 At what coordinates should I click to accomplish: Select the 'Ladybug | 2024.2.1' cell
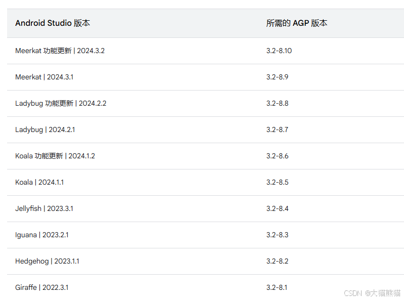[x=45, y=130]
